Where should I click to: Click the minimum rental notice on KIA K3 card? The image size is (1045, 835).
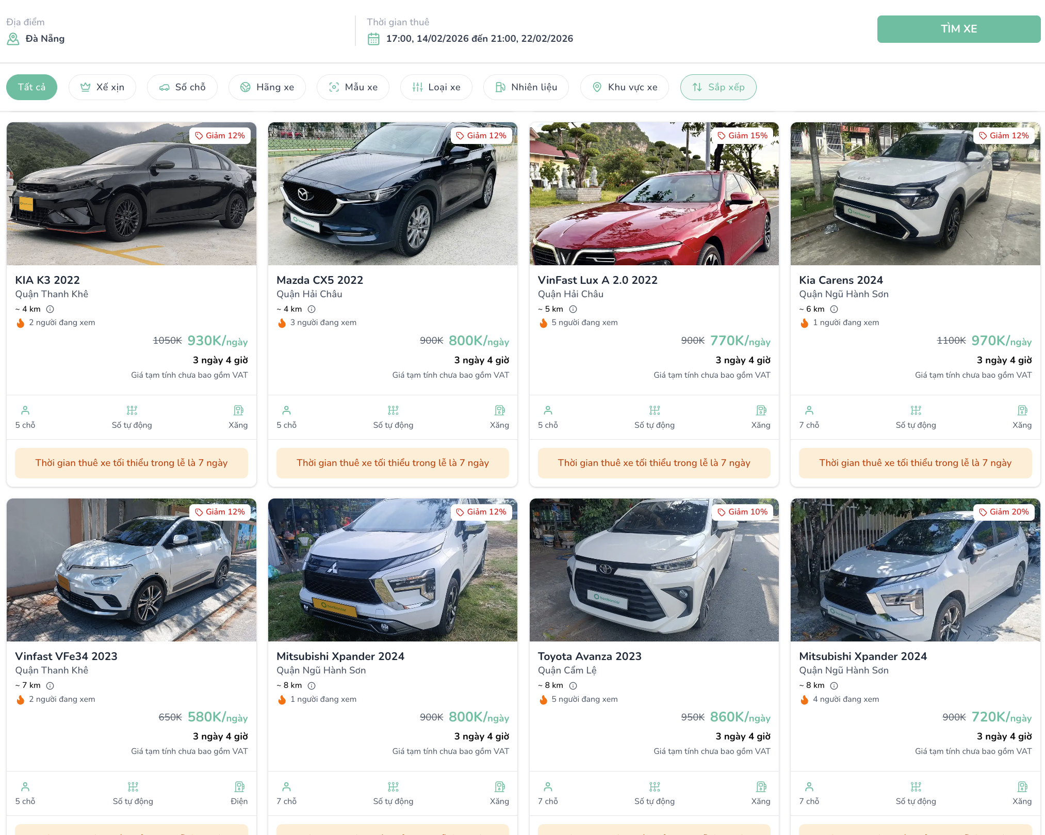(x=132, y=463)
